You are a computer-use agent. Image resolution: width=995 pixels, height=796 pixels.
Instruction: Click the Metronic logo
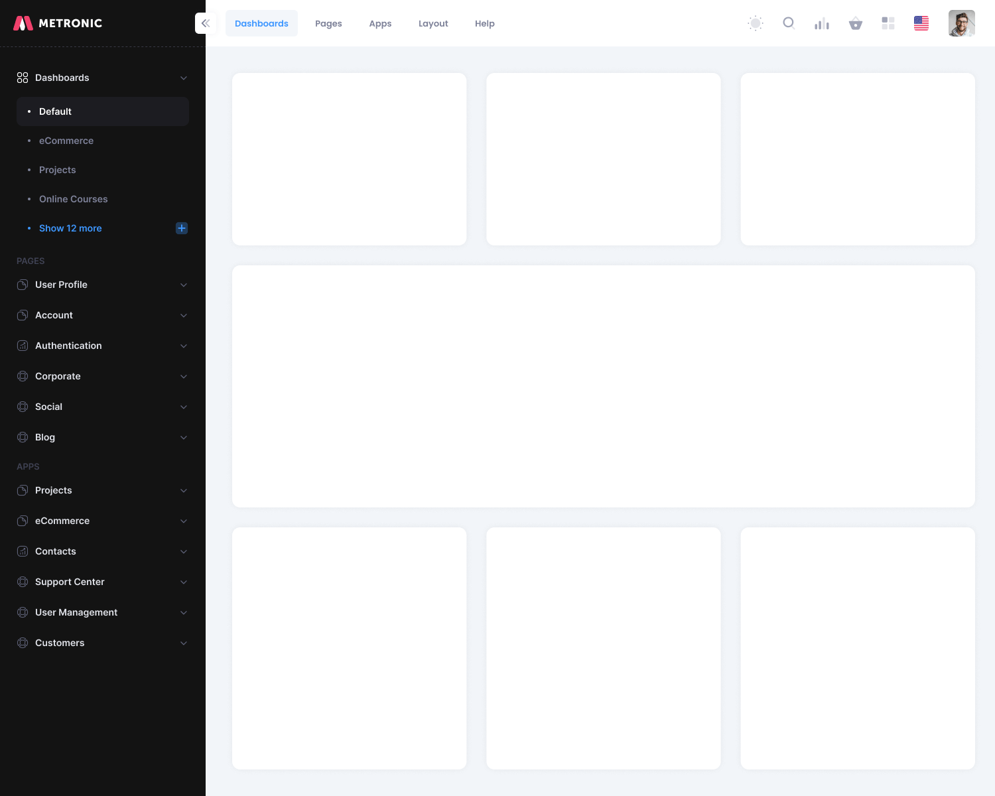point(58,23)
